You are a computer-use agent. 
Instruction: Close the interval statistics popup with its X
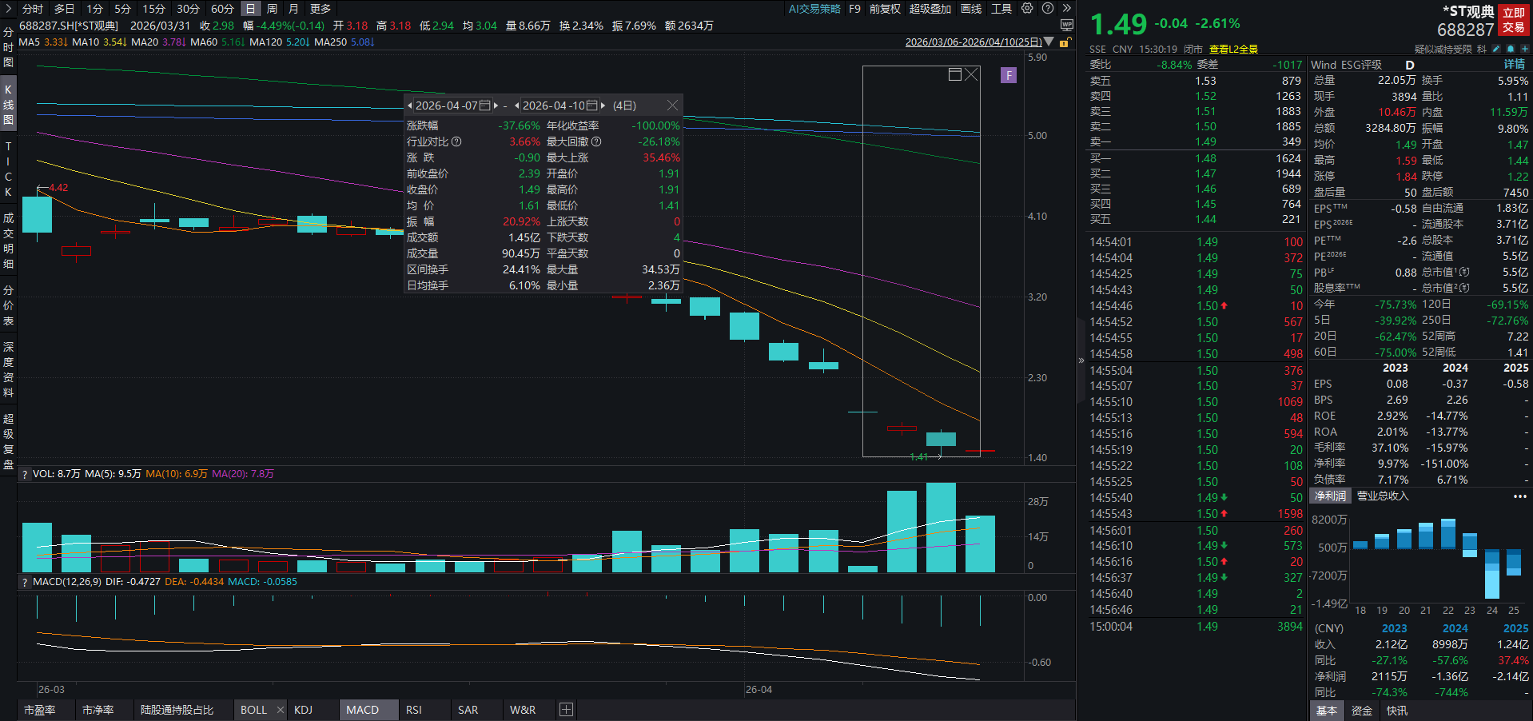pos(672,105)
